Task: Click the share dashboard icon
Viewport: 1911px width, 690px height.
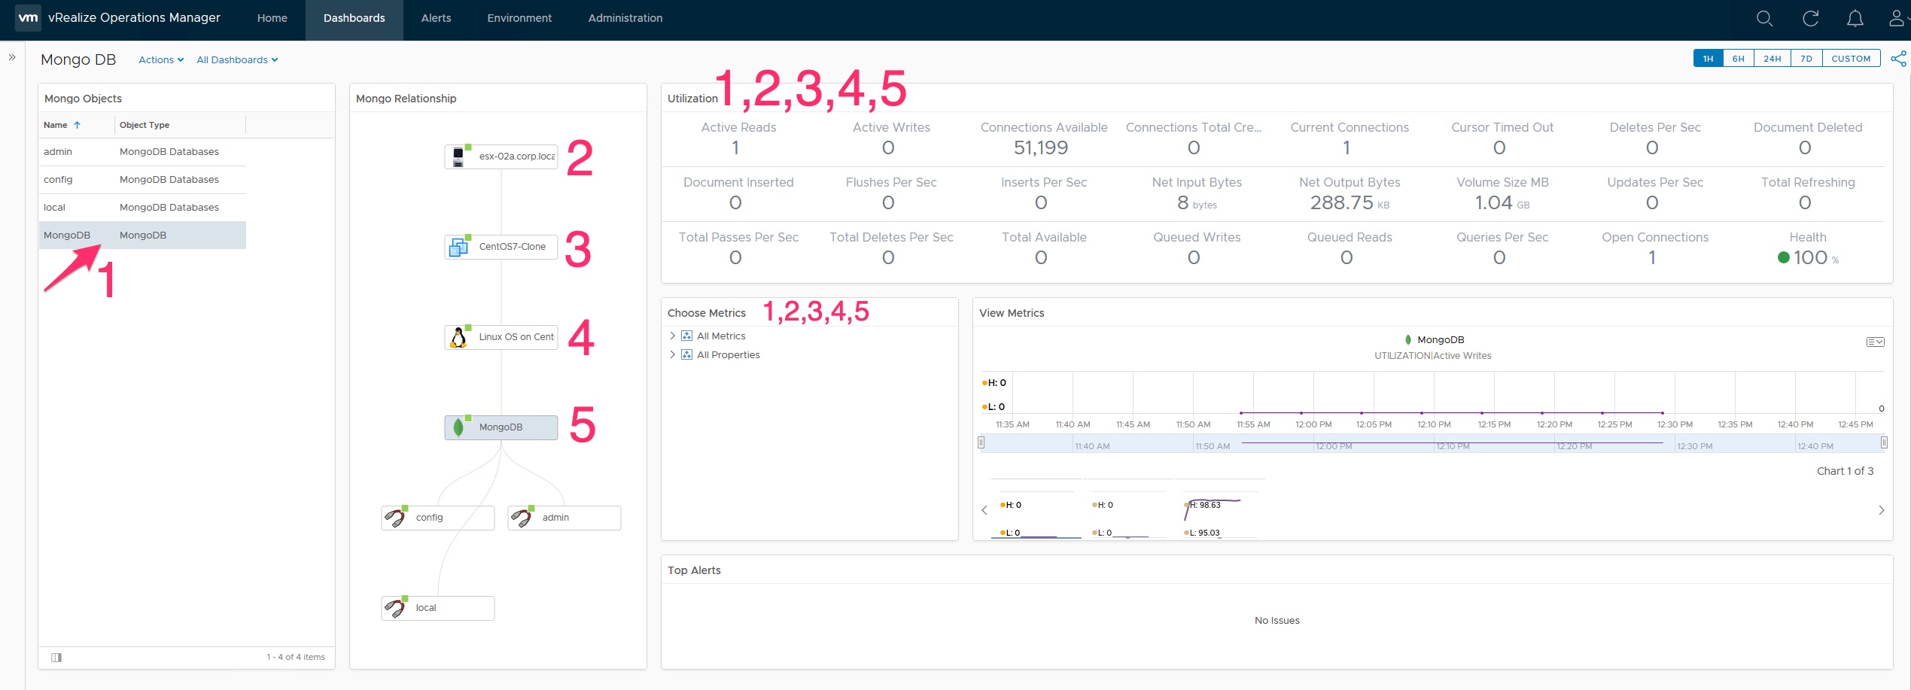Action: 1898,59
